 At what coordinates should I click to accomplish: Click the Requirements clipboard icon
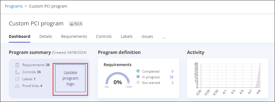17,65
